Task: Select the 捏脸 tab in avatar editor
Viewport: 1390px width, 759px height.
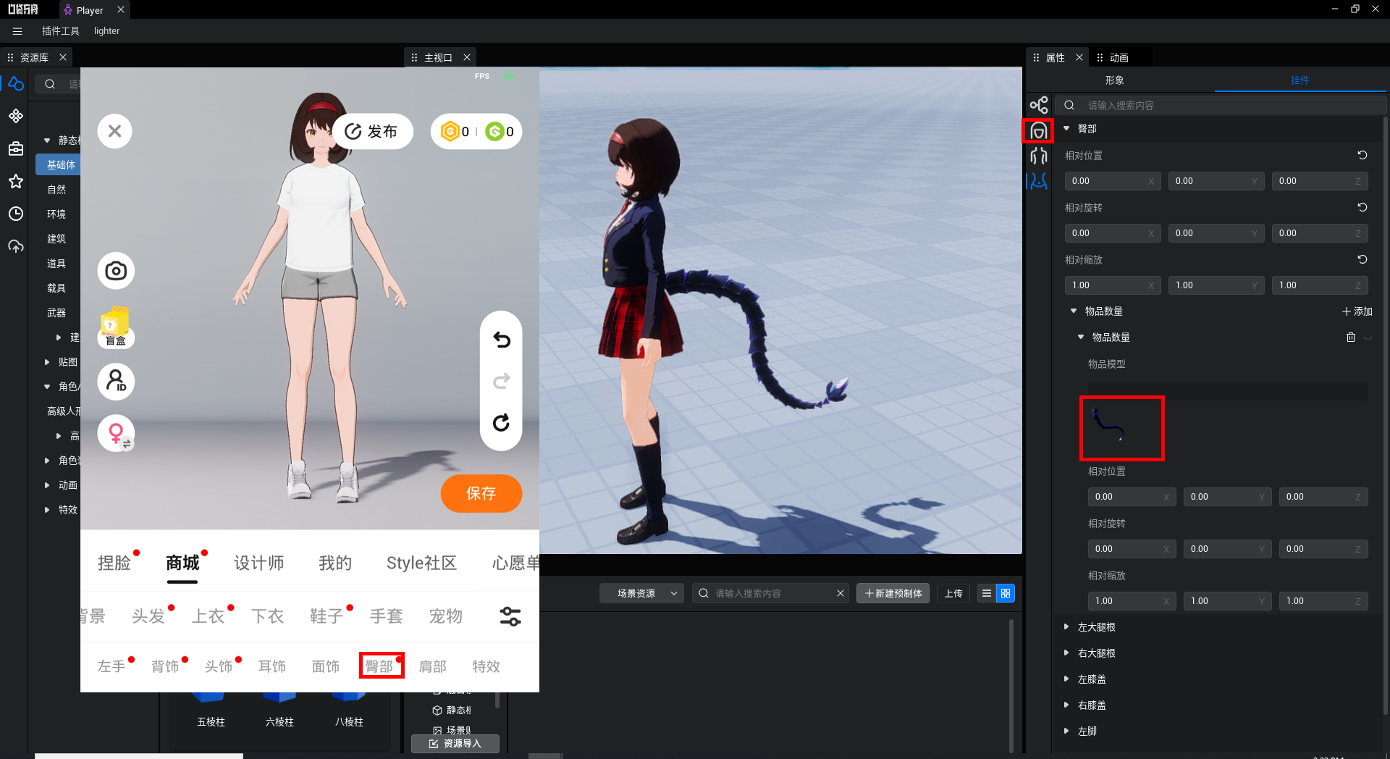Action: [x=114, y=563]
